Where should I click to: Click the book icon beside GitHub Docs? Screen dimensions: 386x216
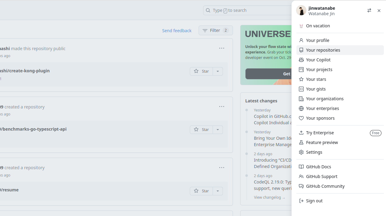click(x=301, y=167)
